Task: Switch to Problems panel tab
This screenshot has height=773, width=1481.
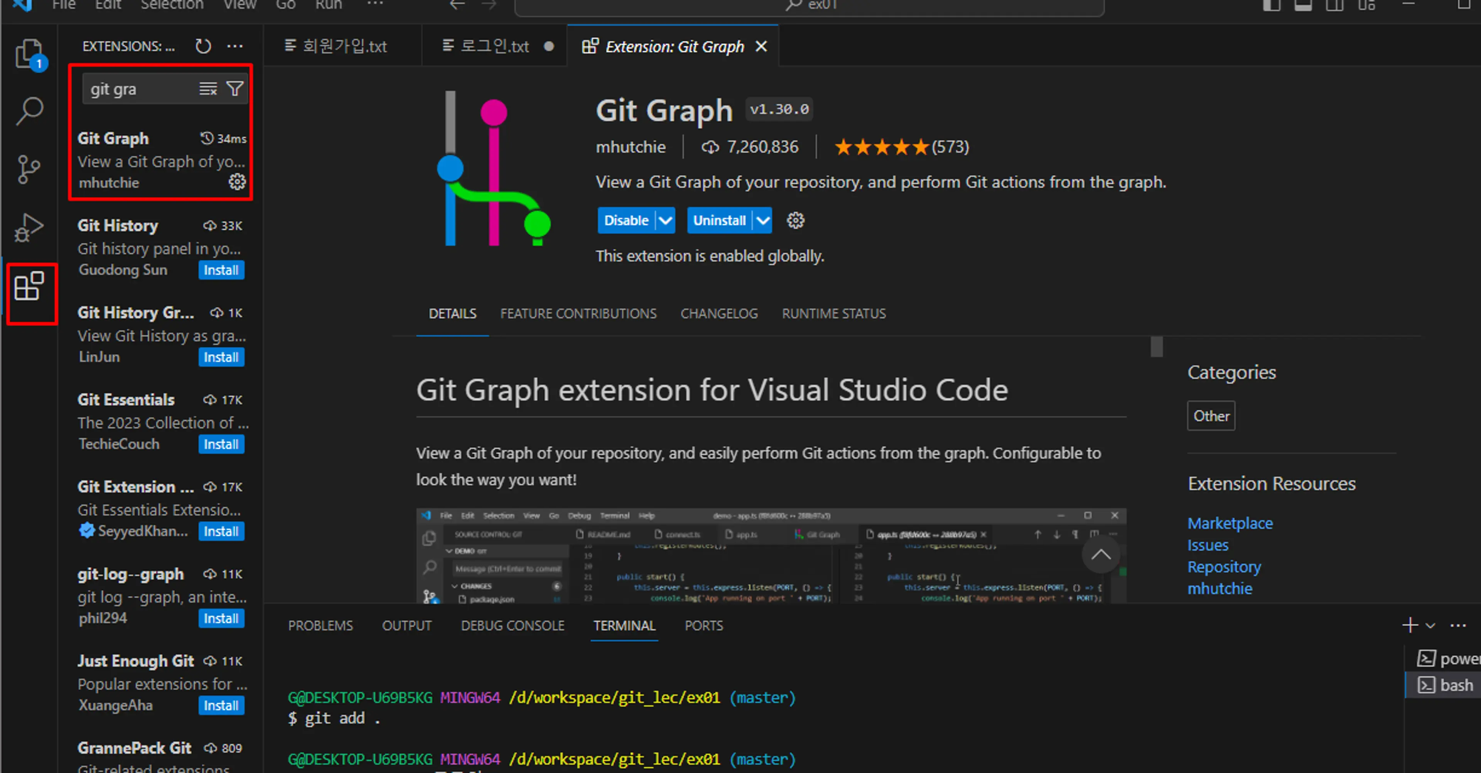Action: (x=320, y=626)
